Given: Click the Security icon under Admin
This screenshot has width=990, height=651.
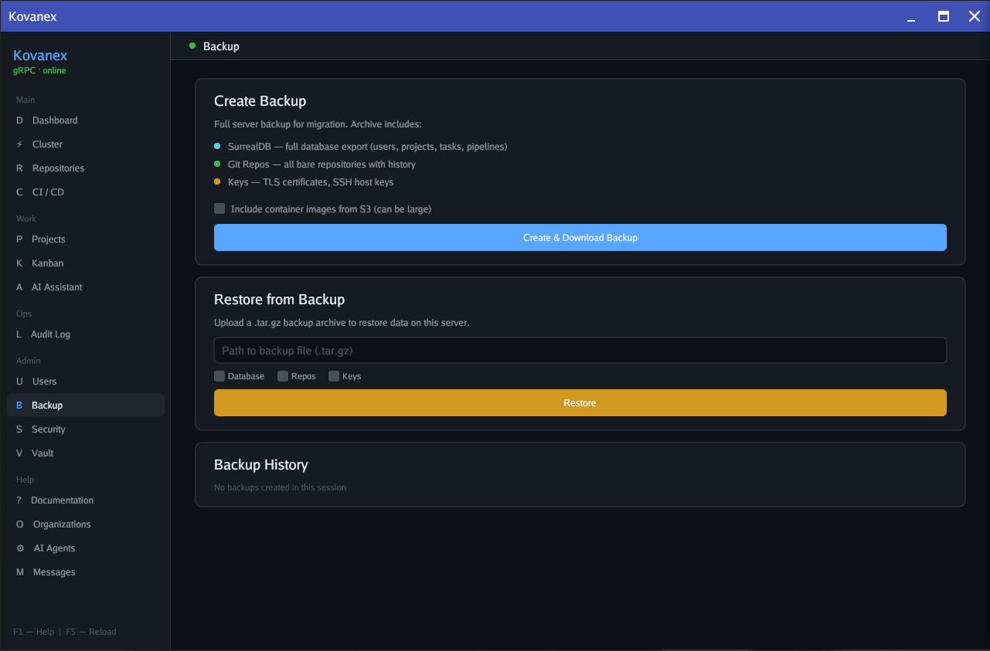Looking at the screenshot, I should (19, 429).
